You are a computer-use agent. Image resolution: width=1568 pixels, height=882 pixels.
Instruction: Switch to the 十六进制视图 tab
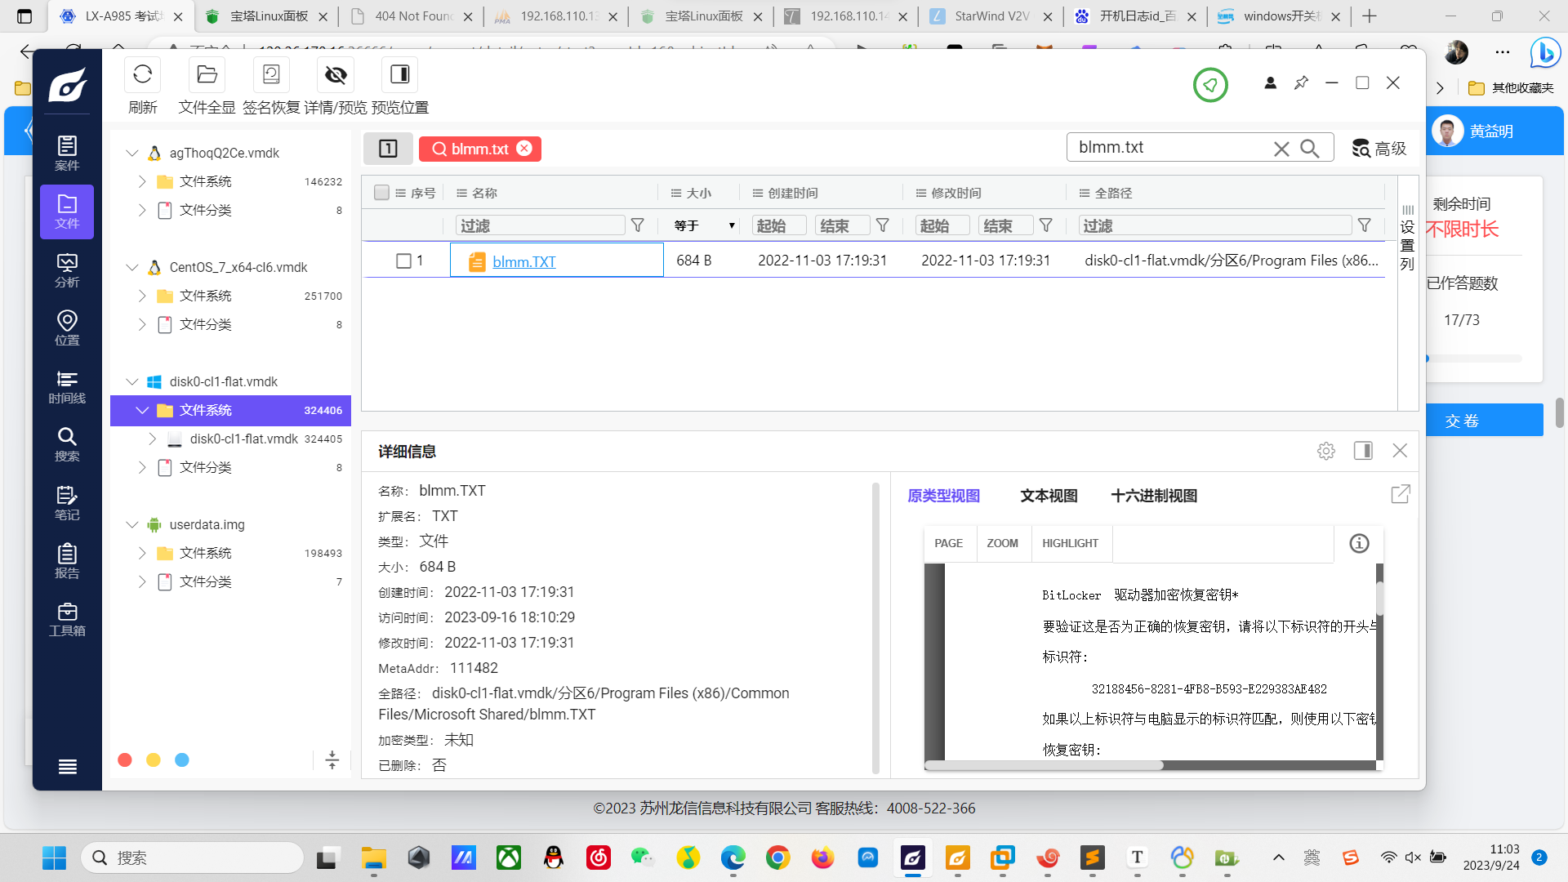click(1154, 496)
